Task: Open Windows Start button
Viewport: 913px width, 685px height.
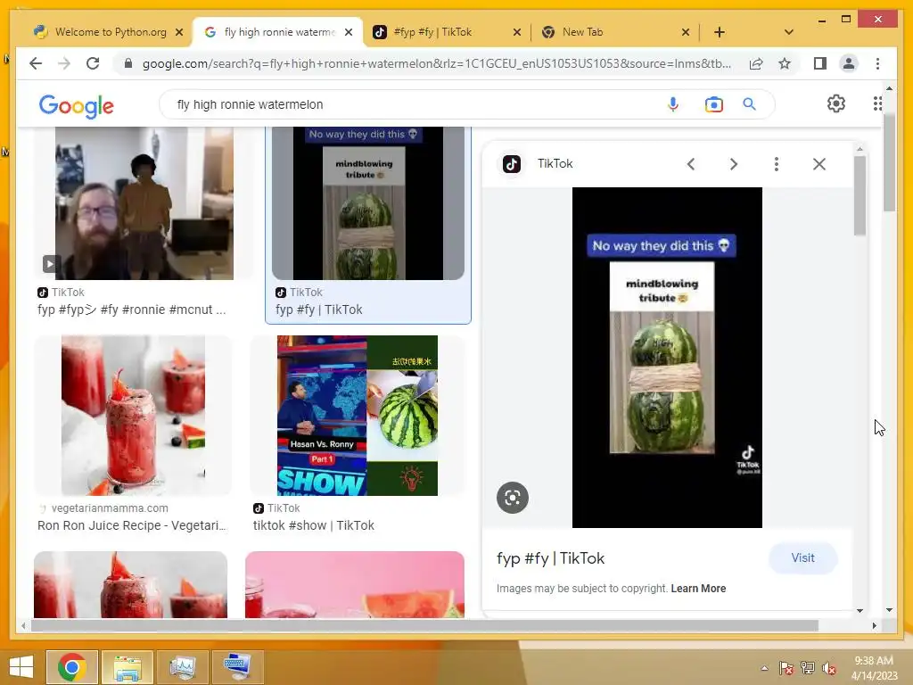Action: (x=21, y=667)
